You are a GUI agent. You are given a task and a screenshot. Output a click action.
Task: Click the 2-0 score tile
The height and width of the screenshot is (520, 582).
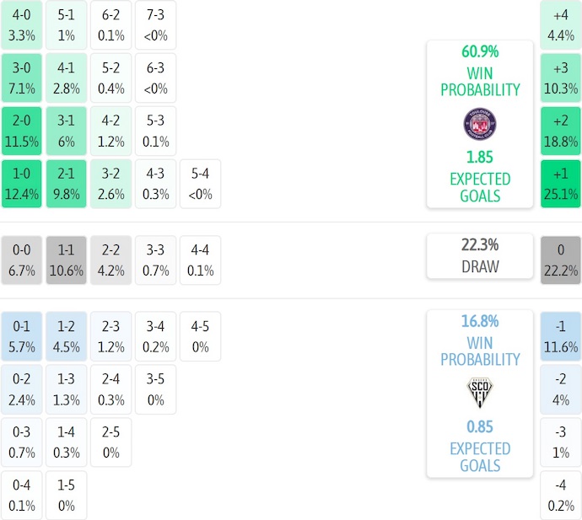[22, 131]
